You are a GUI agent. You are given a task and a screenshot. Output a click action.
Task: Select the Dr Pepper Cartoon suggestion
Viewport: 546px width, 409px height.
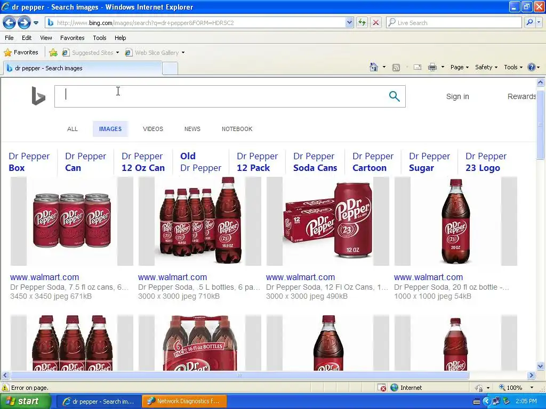click(373, 162)
